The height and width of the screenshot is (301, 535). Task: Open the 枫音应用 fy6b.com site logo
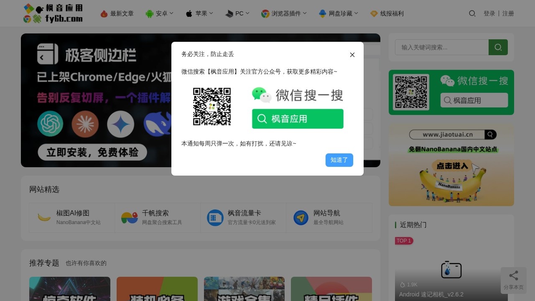(53, 13)
